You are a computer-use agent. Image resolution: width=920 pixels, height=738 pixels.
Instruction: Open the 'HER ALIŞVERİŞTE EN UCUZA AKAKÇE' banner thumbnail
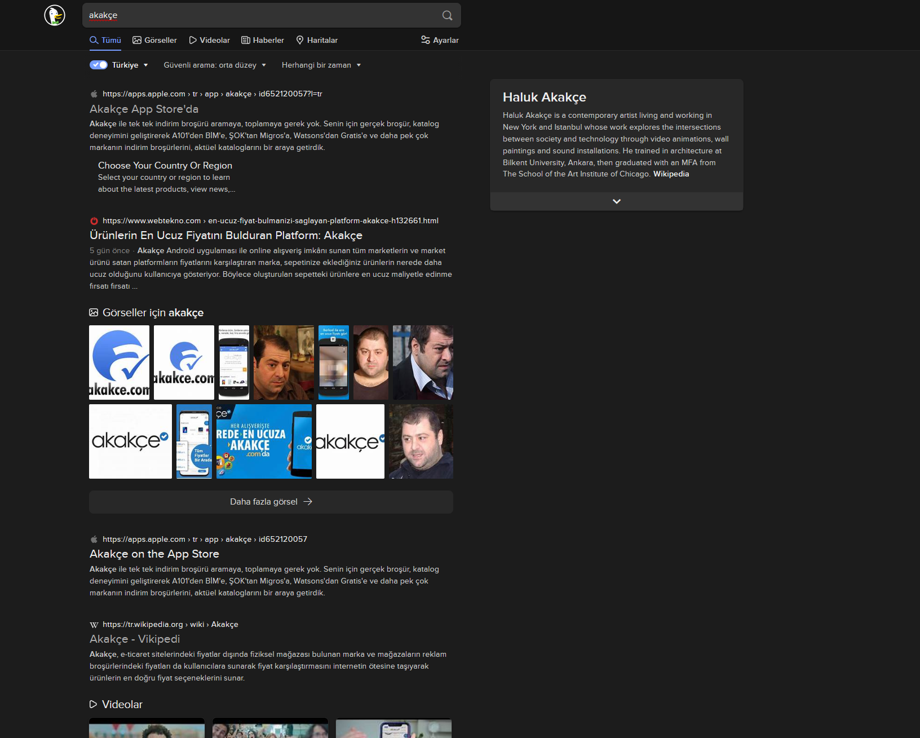click(x=264, y=441)
